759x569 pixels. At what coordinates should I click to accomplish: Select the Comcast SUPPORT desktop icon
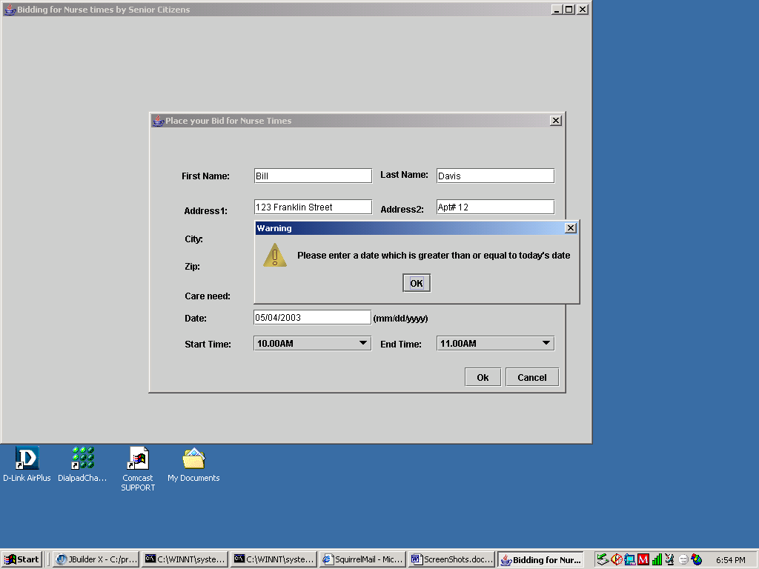[138, 469]
